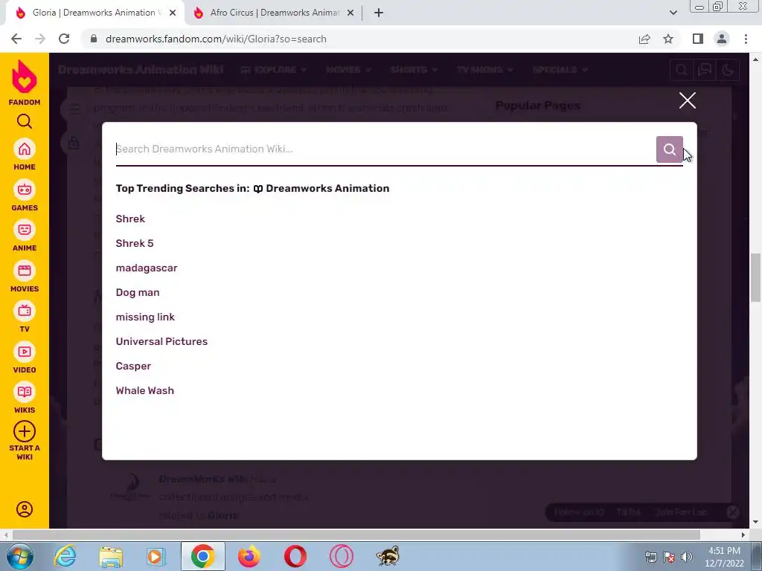Click the vertical scrollbar down arrow
Viewport: 762px width, 571px height.
click(x=755, y=522)
